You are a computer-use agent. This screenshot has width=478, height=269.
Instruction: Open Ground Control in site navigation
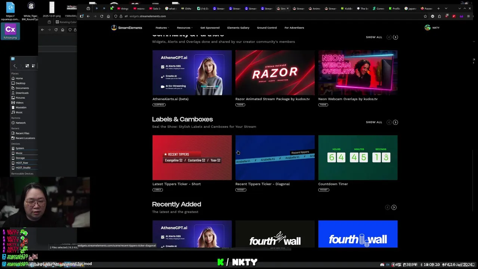[x=267, y=28]
